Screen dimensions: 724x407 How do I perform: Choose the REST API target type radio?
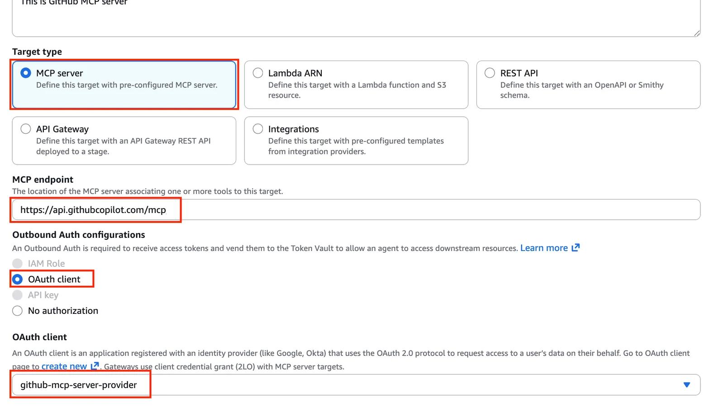(x=490, y=73)
